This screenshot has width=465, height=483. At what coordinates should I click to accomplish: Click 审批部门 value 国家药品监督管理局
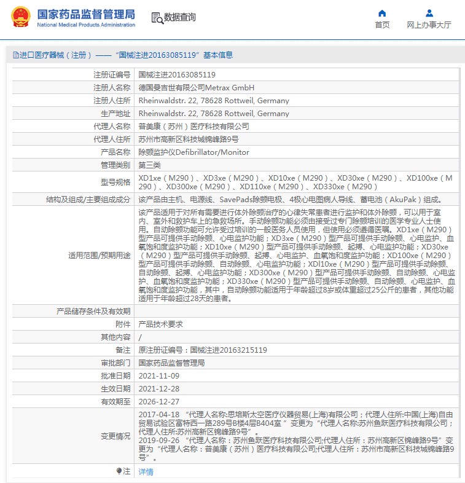[171, 363]
